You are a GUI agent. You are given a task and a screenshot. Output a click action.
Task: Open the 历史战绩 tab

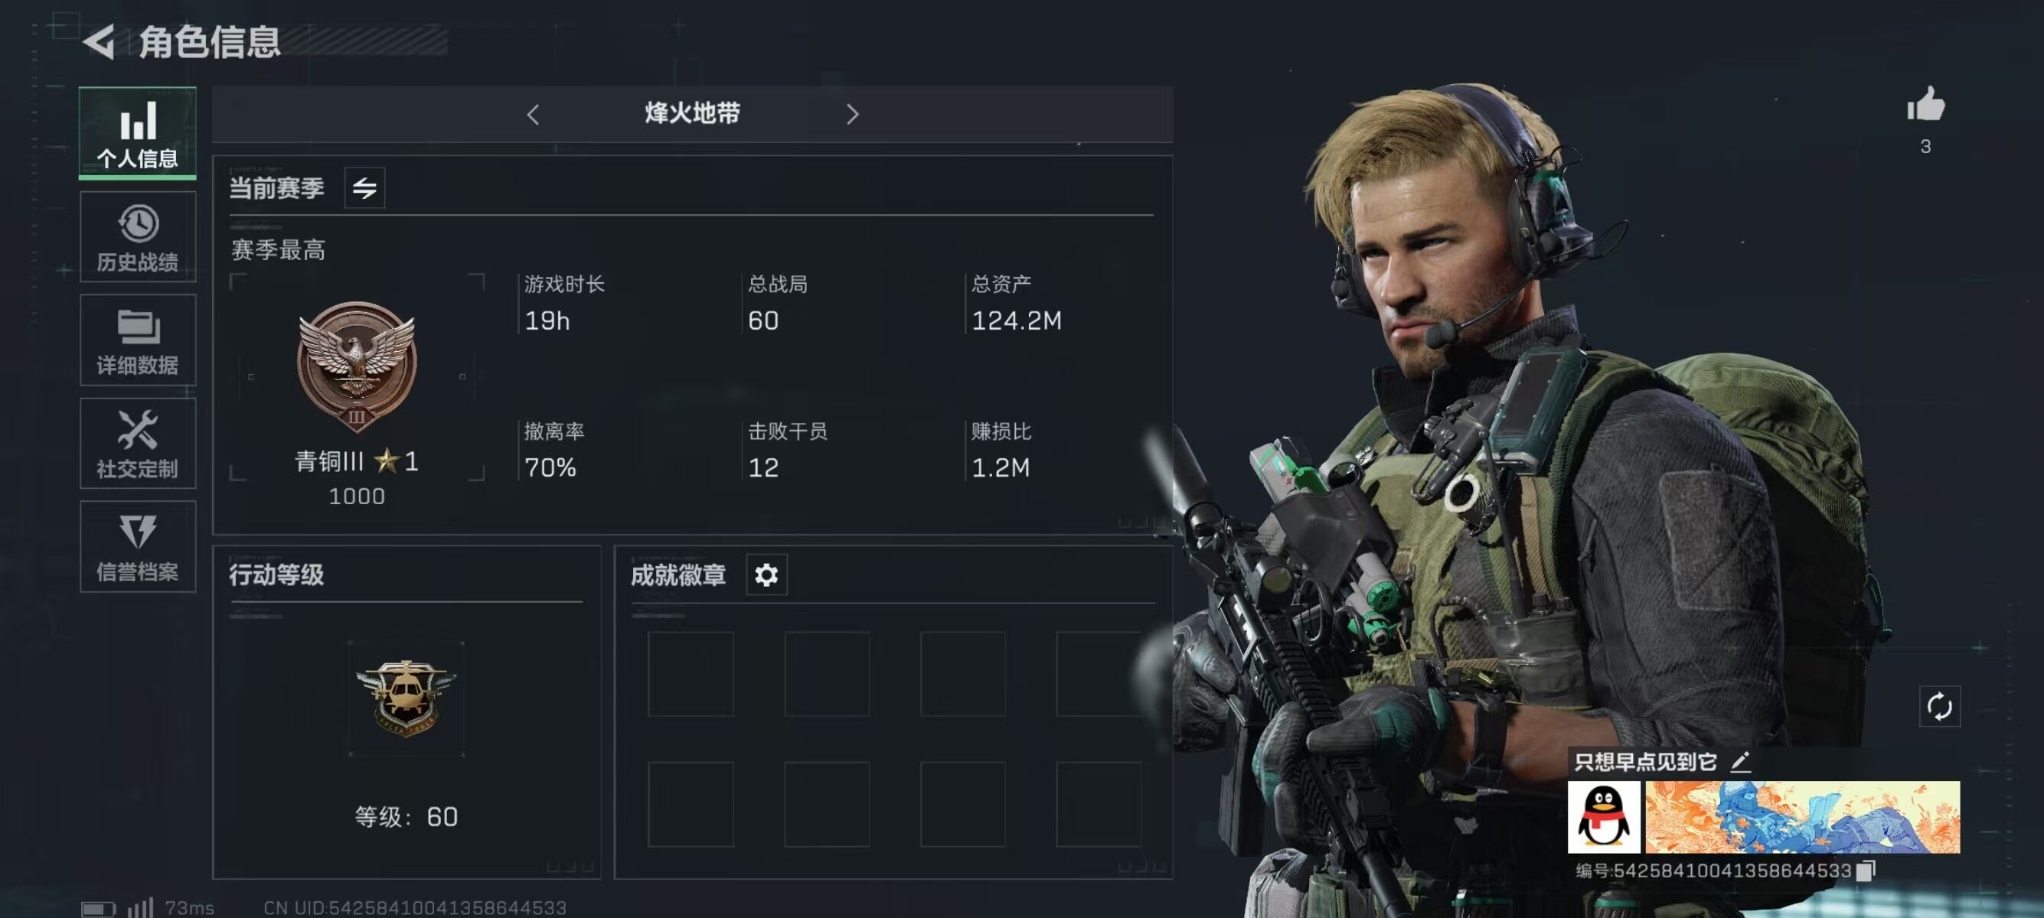138,237
